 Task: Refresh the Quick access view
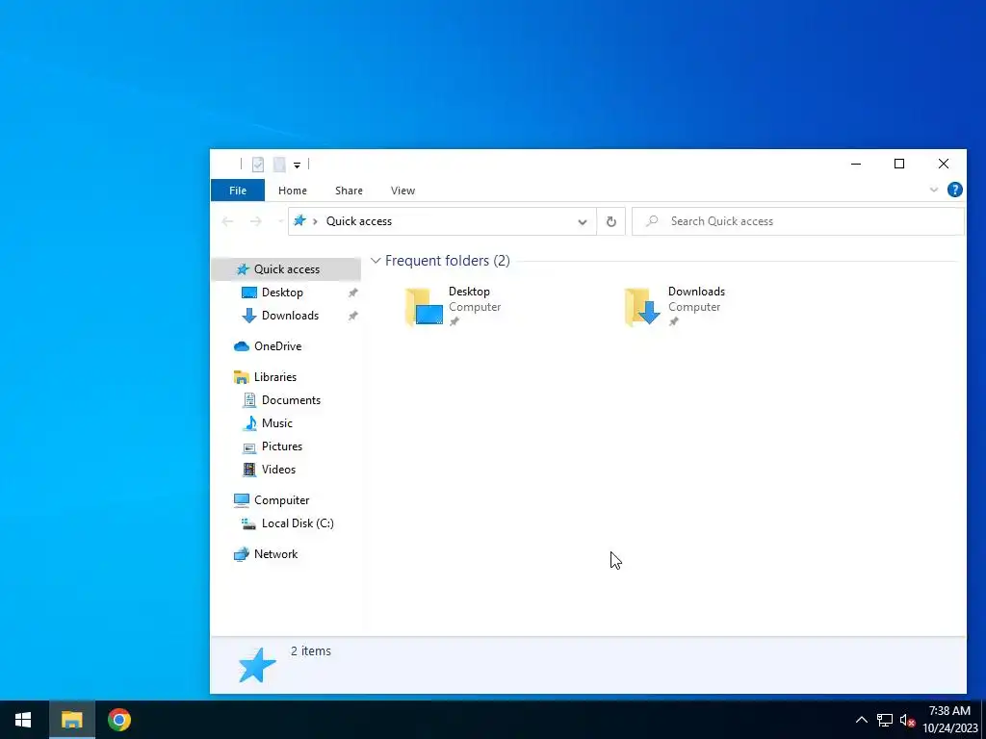[x=610, y=221]
